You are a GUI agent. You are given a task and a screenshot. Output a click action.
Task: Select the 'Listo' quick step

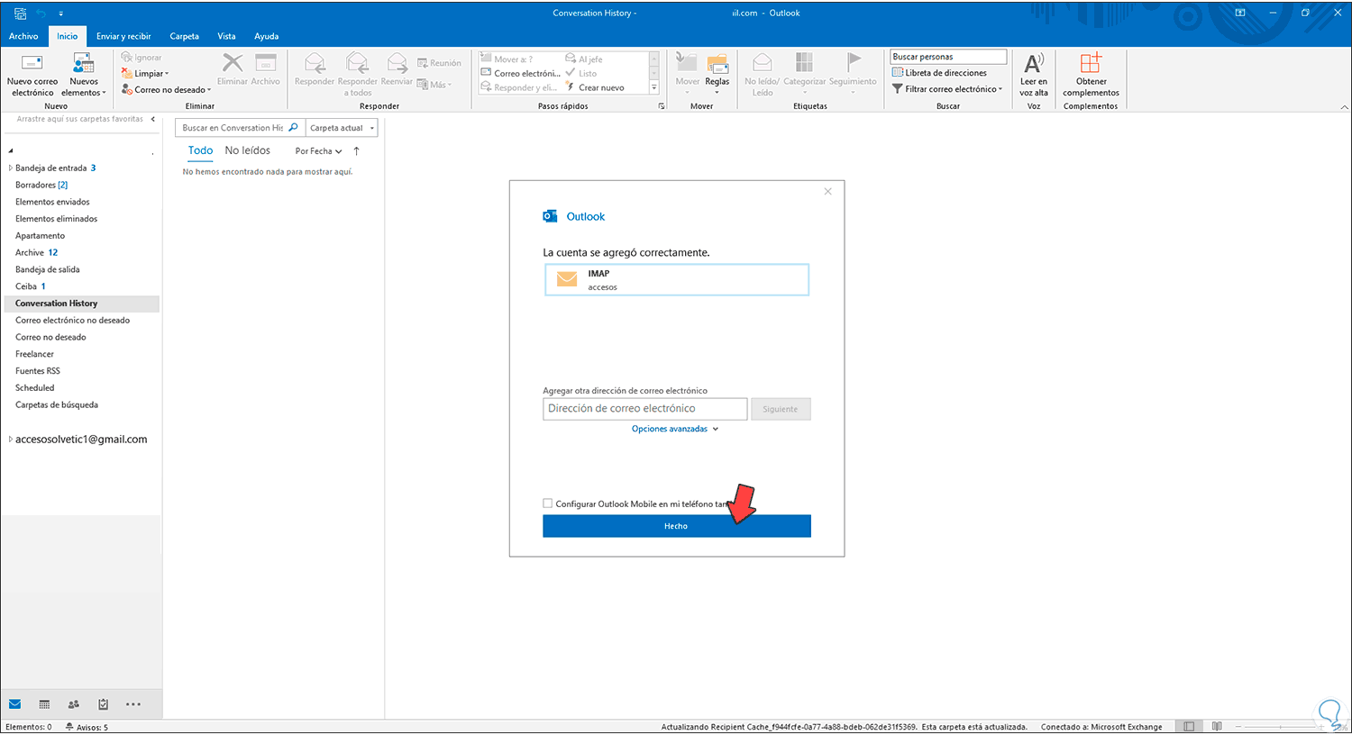click(x=581, y=74)
